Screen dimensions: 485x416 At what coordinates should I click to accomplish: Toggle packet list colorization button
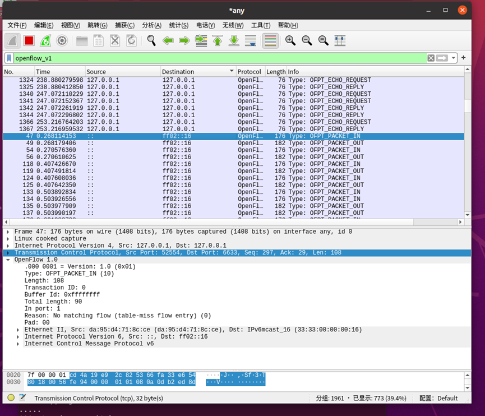click(270, 40)
